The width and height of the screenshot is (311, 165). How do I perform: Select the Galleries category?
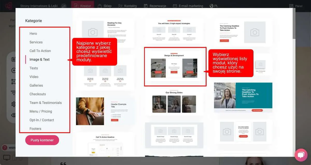pos(36,85)
